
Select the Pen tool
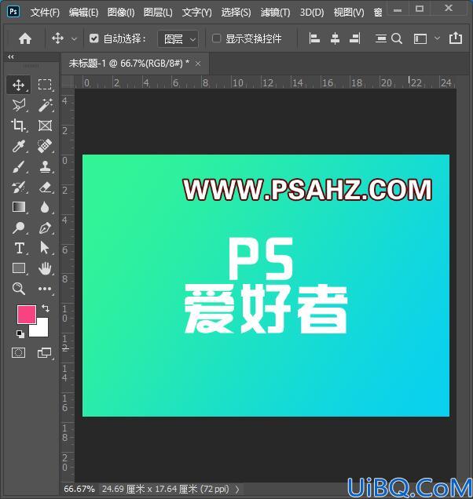point(45,228)
